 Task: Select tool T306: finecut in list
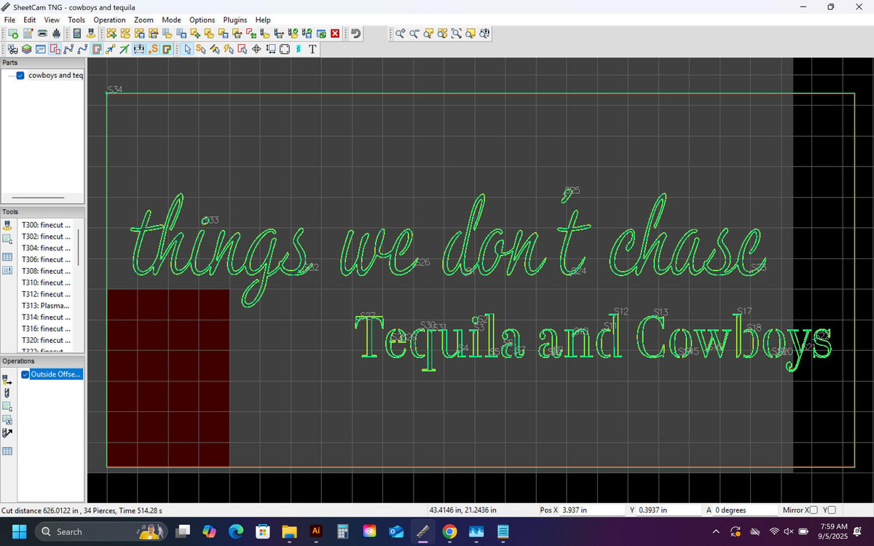click(47, 260)
